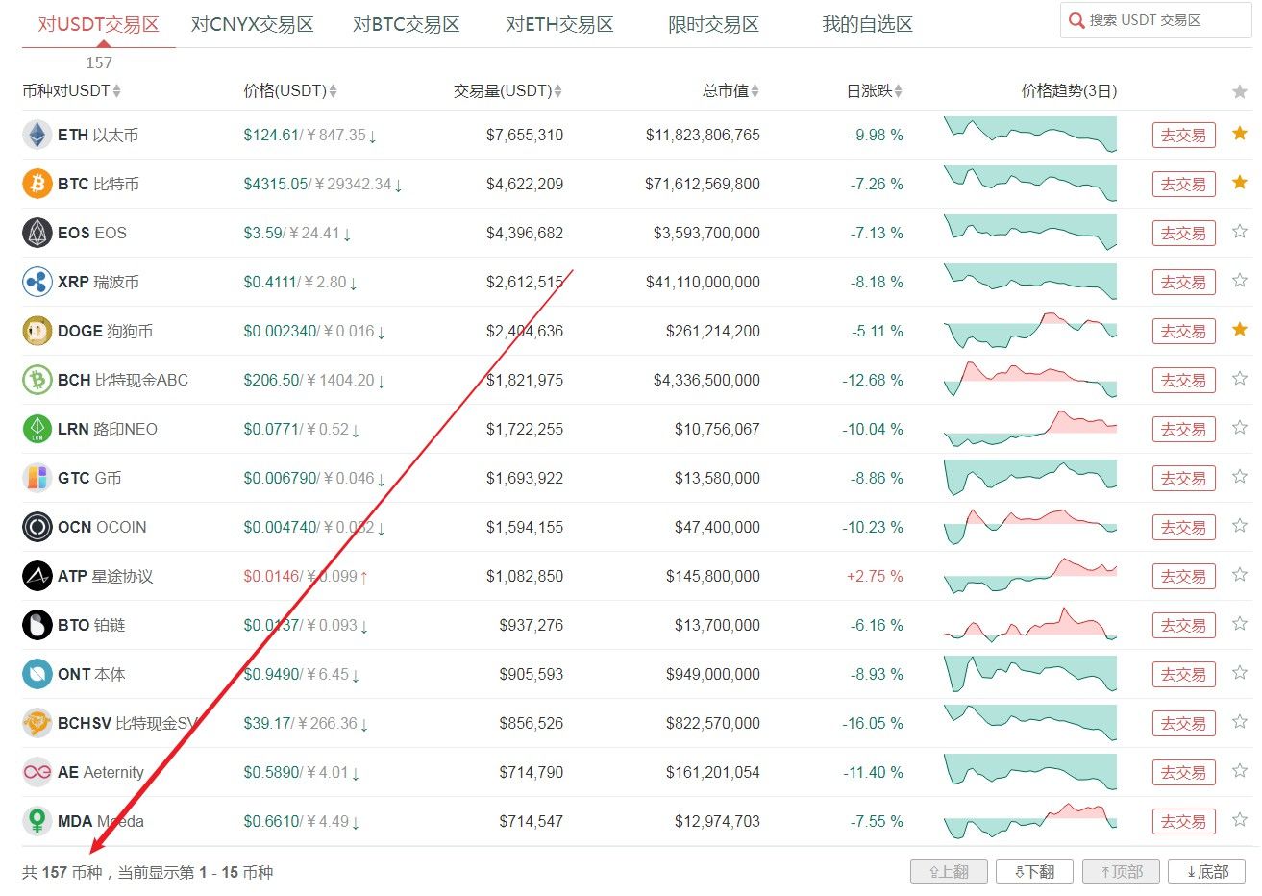
Task: Click the ATP coin icon
Action: click(x=37, y=576)
